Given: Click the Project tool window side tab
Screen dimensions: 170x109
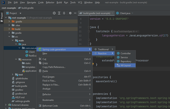Looking at the screenshot, I should click(2, 17).
